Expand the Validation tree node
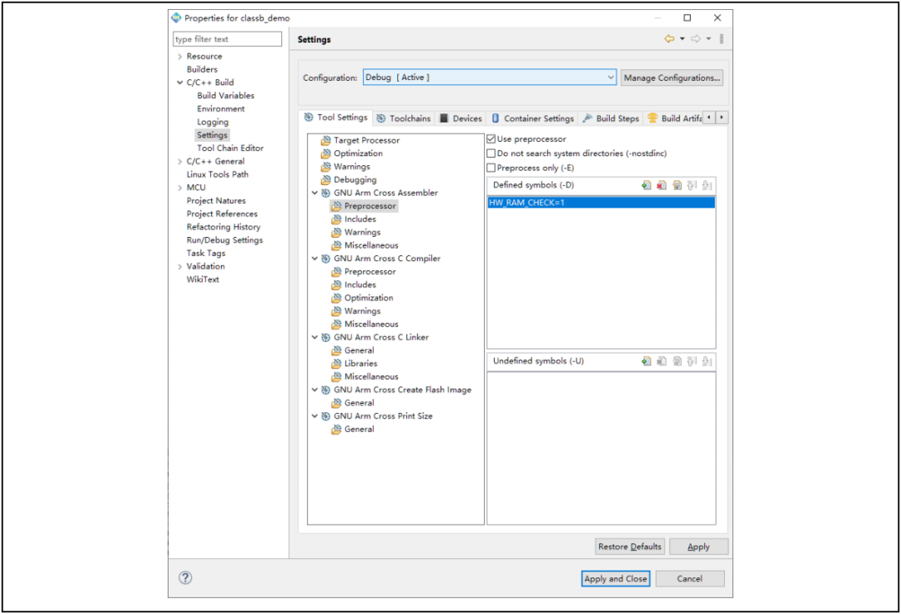901x614 pixels. tap(180, 266)
